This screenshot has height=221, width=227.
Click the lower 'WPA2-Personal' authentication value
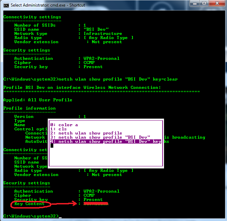click(101, 191)
